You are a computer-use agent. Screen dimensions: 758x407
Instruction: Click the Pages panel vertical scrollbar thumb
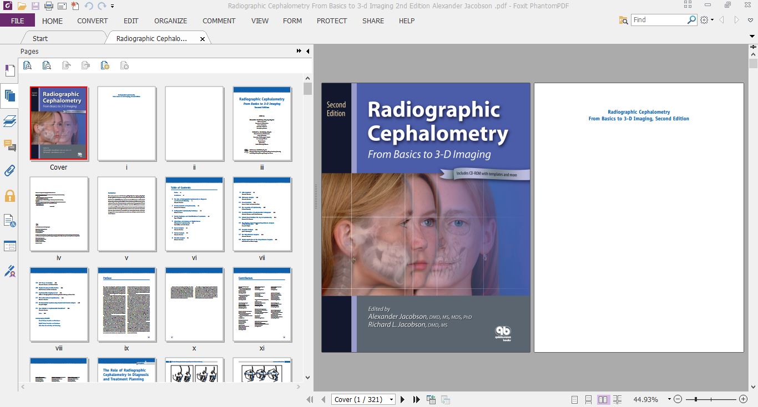(308, 89)
